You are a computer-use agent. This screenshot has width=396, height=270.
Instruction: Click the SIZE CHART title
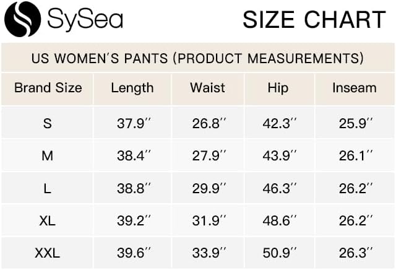(x=314, y=20)
